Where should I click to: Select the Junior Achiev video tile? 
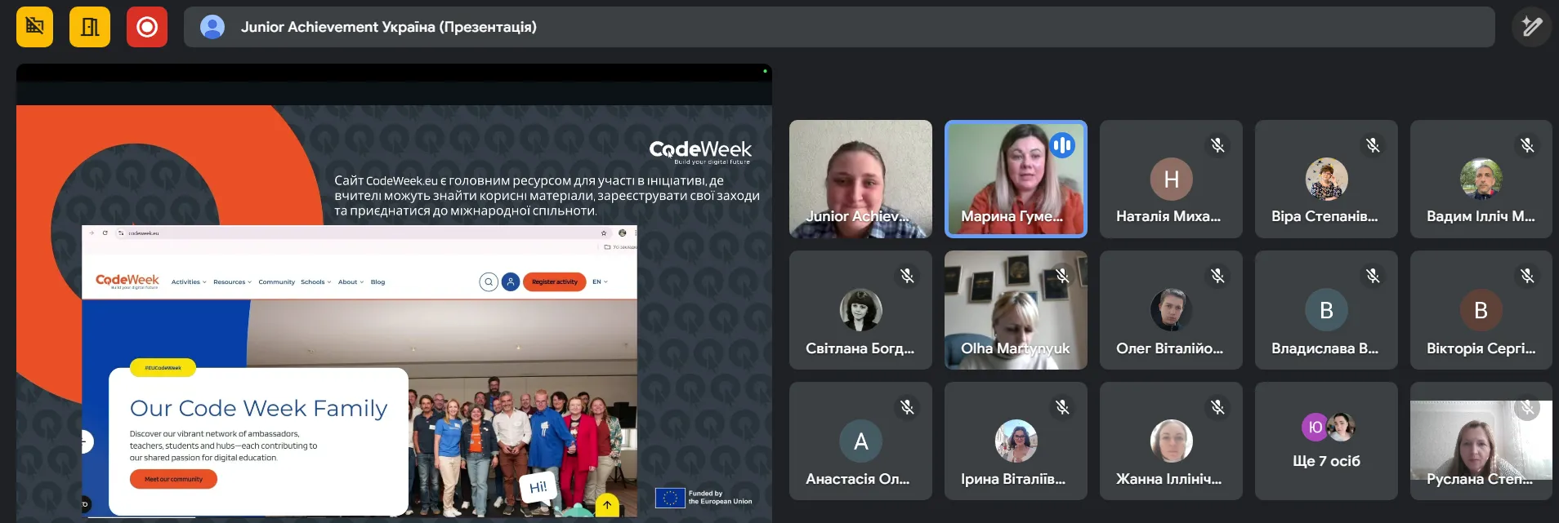pyautogui.click(x=860, y=179)
